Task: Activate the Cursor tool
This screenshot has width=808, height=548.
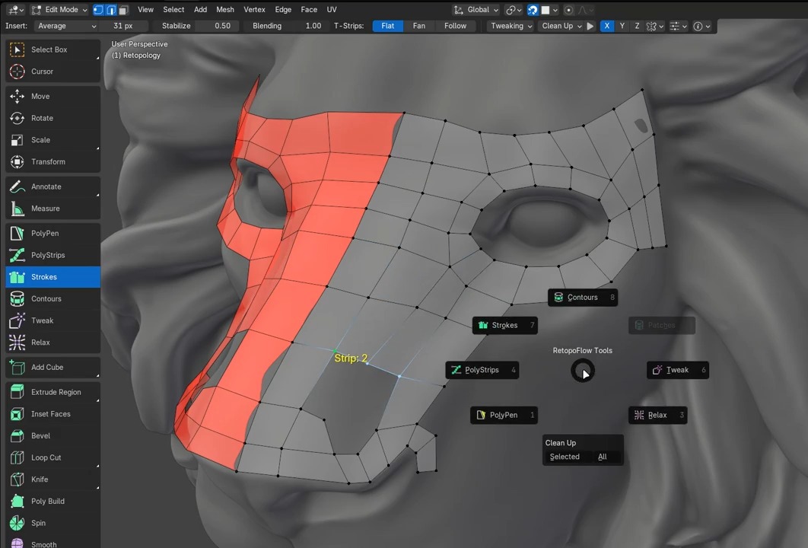Action: pos(53,71)
